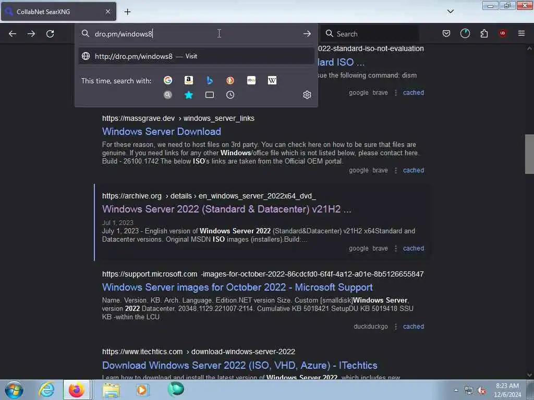
Task: Search this time with Google
Action: point(168,80)
